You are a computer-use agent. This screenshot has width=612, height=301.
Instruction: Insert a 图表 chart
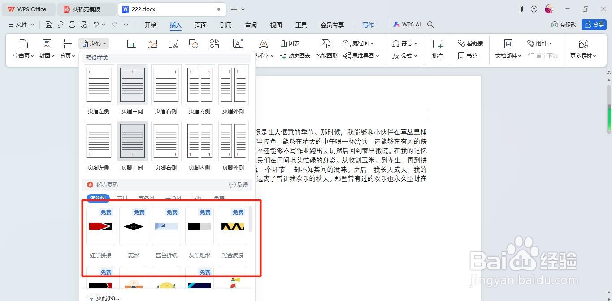[290, 43]
